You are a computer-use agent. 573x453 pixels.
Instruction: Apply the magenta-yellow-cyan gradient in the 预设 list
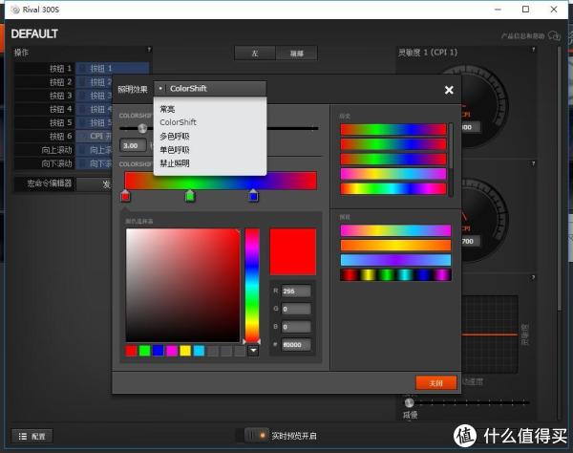pyautogui.click(x=395, y=230)
